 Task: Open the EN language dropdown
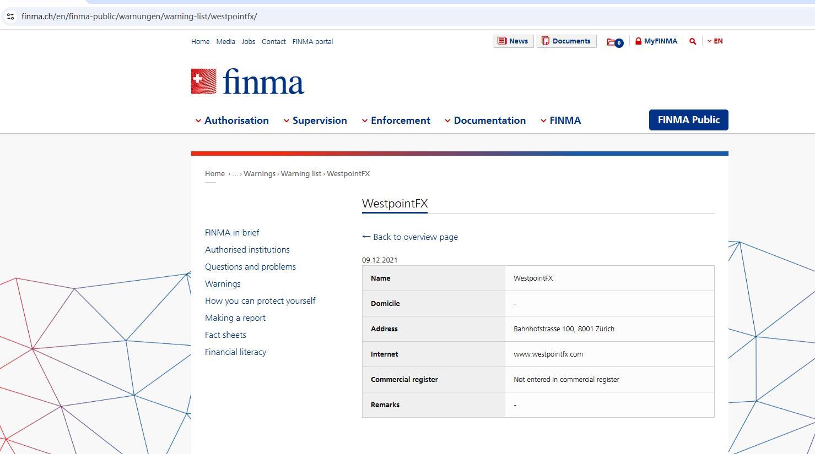tap(715, 41)
